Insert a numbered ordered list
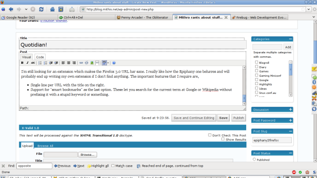The width and height of the screenshot is (317, 178). tap(46, 63)
